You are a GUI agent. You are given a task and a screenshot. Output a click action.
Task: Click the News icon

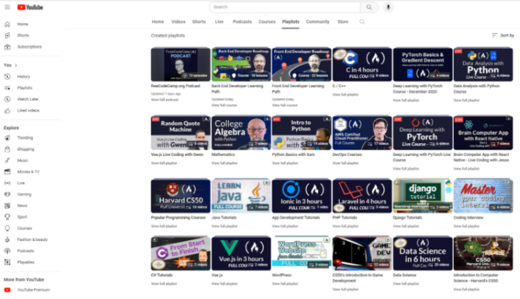[x=7, y=206]
